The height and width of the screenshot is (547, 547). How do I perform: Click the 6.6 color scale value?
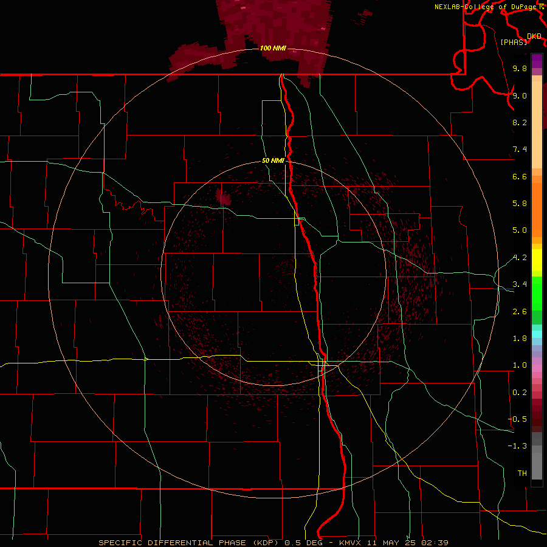pos(520,176)
